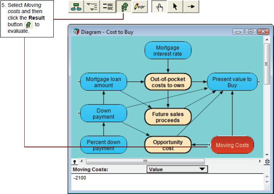This screenshot has height=194, width=274.
Task: Click the Moving Costs: attribute label
Action: click(x=90, y=169)
